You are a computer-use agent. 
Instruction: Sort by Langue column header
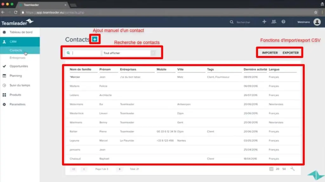pyautogui.click(x=274, y=69)
